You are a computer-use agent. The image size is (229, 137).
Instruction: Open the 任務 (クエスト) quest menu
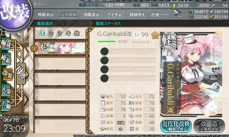pyautogui.click(x=160, y=14)
